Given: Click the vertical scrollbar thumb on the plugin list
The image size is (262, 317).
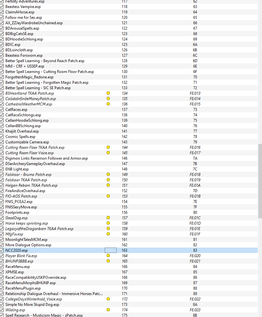Looking at the screenshot, I should (260, 181).
